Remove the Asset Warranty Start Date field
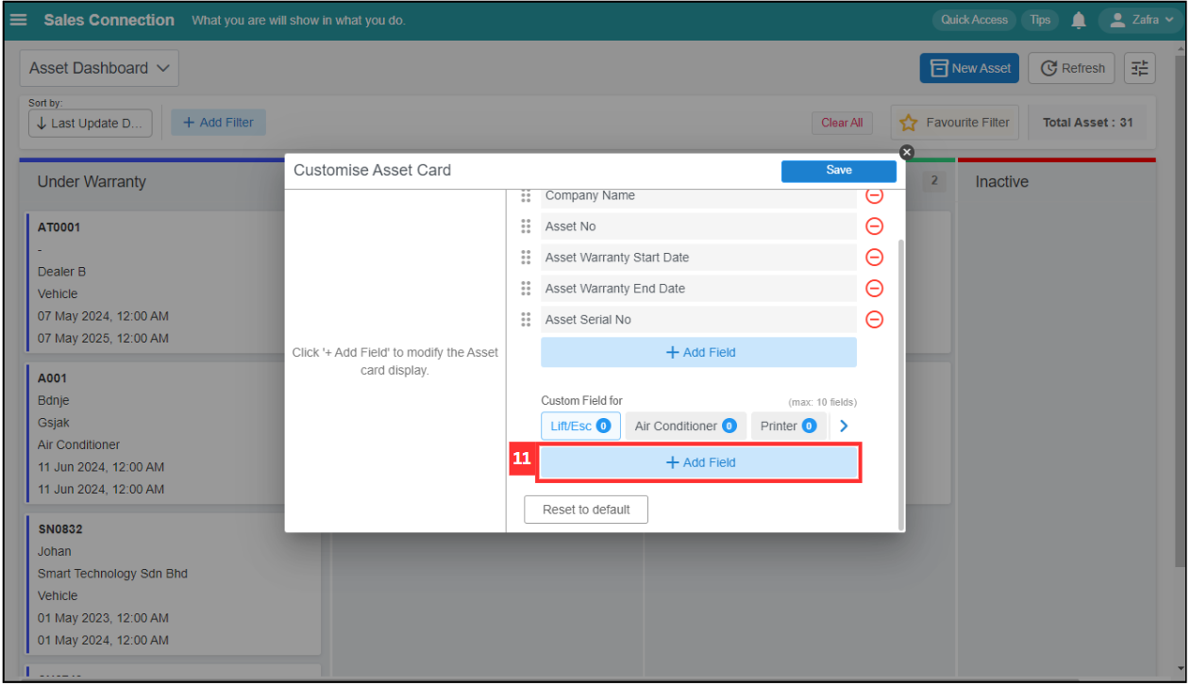 pos(874,258)
